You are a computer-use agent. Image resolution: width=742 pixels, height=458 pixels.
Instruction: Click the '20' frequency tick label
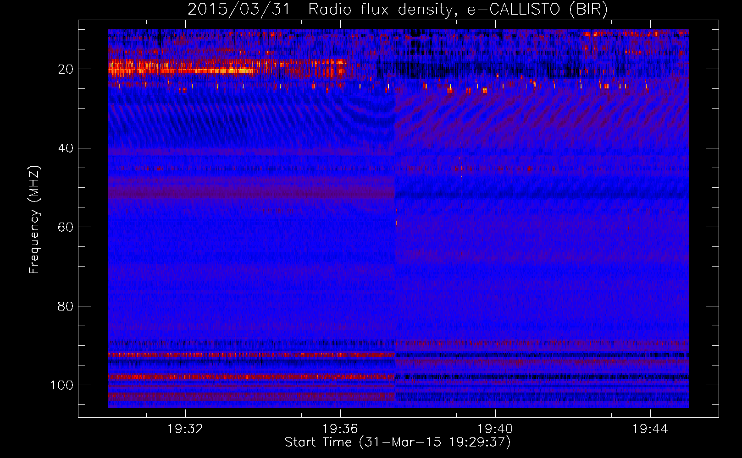pos(66,69)
